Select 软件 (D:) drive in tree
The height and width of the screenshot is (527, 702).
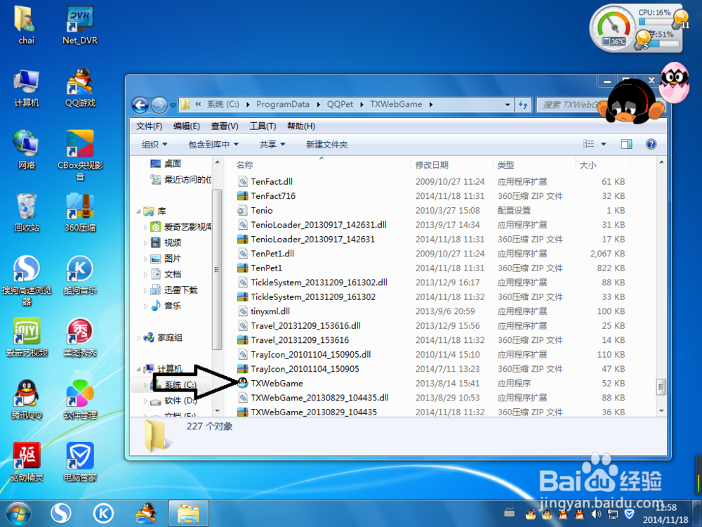coord(174,401)
